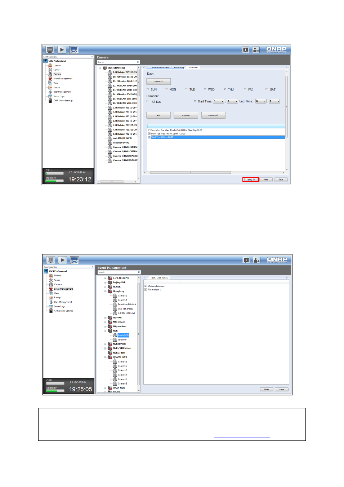Image resolution: width=344 pixels, height=487 pixels.
Task: Click playback icon in Camera window toolbar
Action: coord(62,50)
